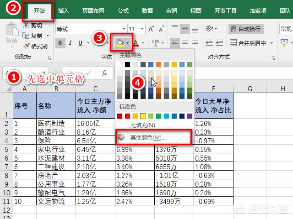Click cell containing 交运物流
This screenshot has height=219, width=293.
coord(56,201)
